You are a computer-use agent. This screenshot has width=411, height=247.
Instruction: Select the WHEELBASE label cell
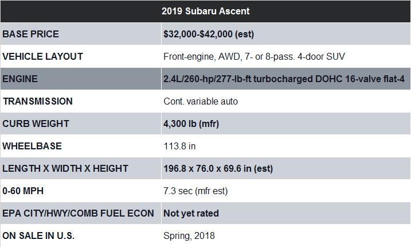(x=81, y=146)
